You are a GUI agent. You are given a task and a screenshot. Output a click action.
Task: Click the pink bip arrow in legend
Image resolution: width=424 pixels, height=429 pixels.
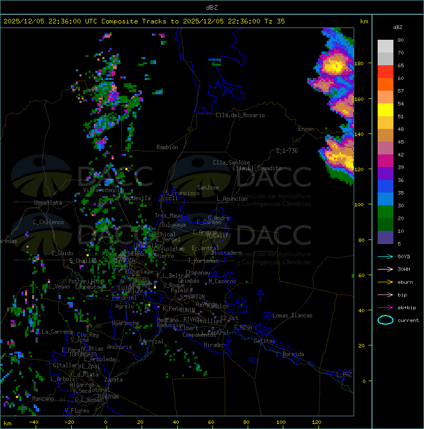385,295
